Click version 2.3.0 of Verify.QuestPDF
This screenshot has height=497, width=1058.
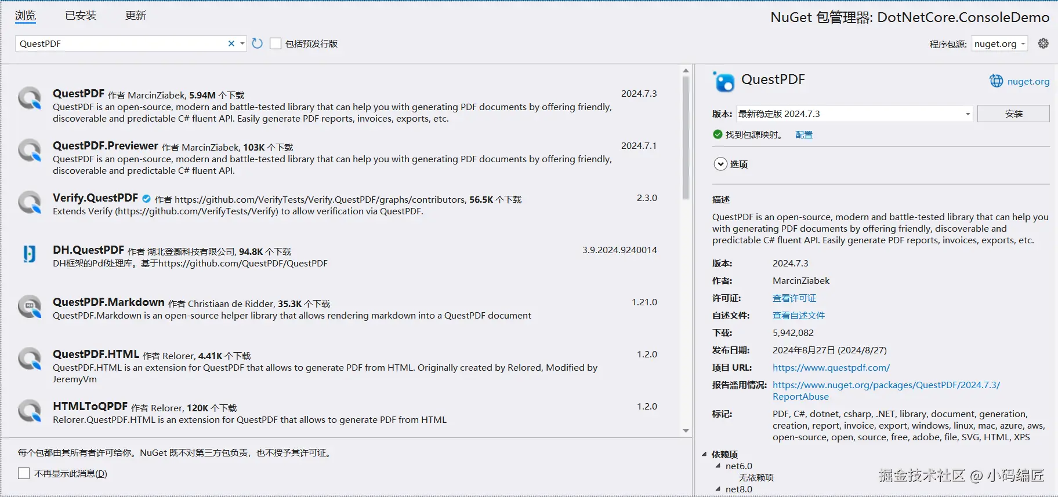coord(647,198)
